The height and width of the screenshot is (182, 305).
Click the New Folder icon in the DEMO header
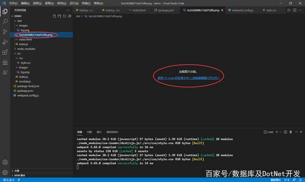59,16
